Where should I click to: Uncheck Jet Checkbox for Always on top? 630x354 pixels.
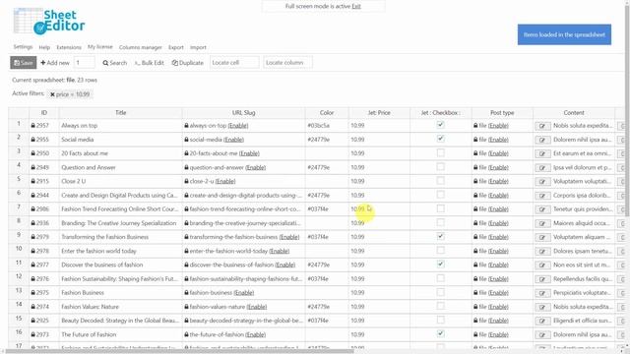440,125
